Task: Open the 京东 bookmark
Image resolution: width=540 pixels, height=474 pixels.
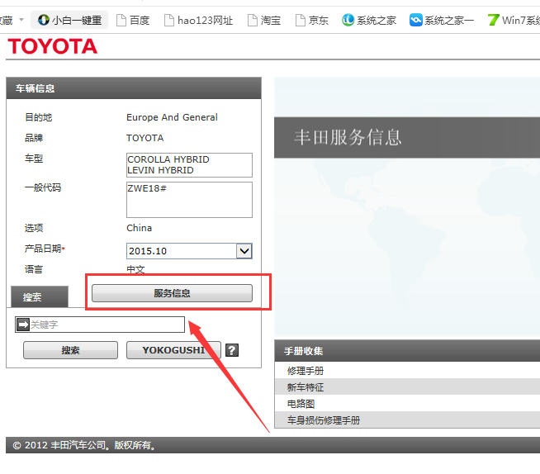Action: pos(311,21)
